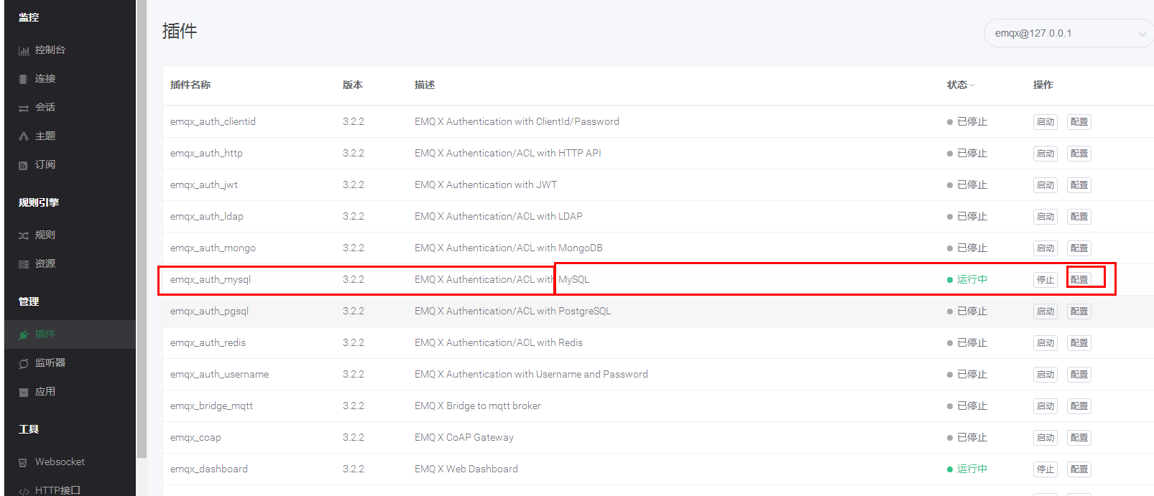Click the Websocket icon in sidebar
Image resolution: width=1154 pixels, height=496 pixels.
pos(23,462)
